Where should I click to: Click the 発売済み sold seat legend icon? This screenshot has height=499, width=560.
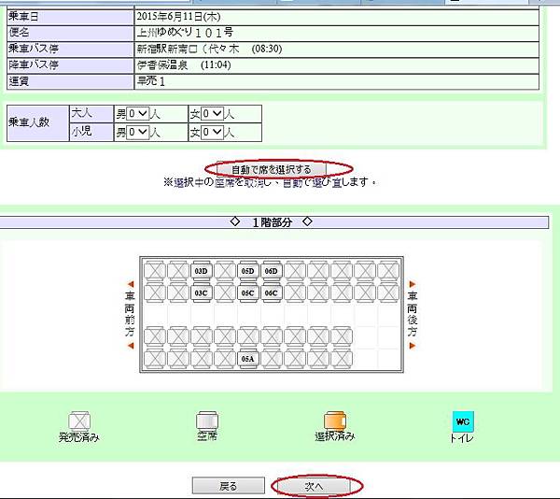[x=79, y=421]
